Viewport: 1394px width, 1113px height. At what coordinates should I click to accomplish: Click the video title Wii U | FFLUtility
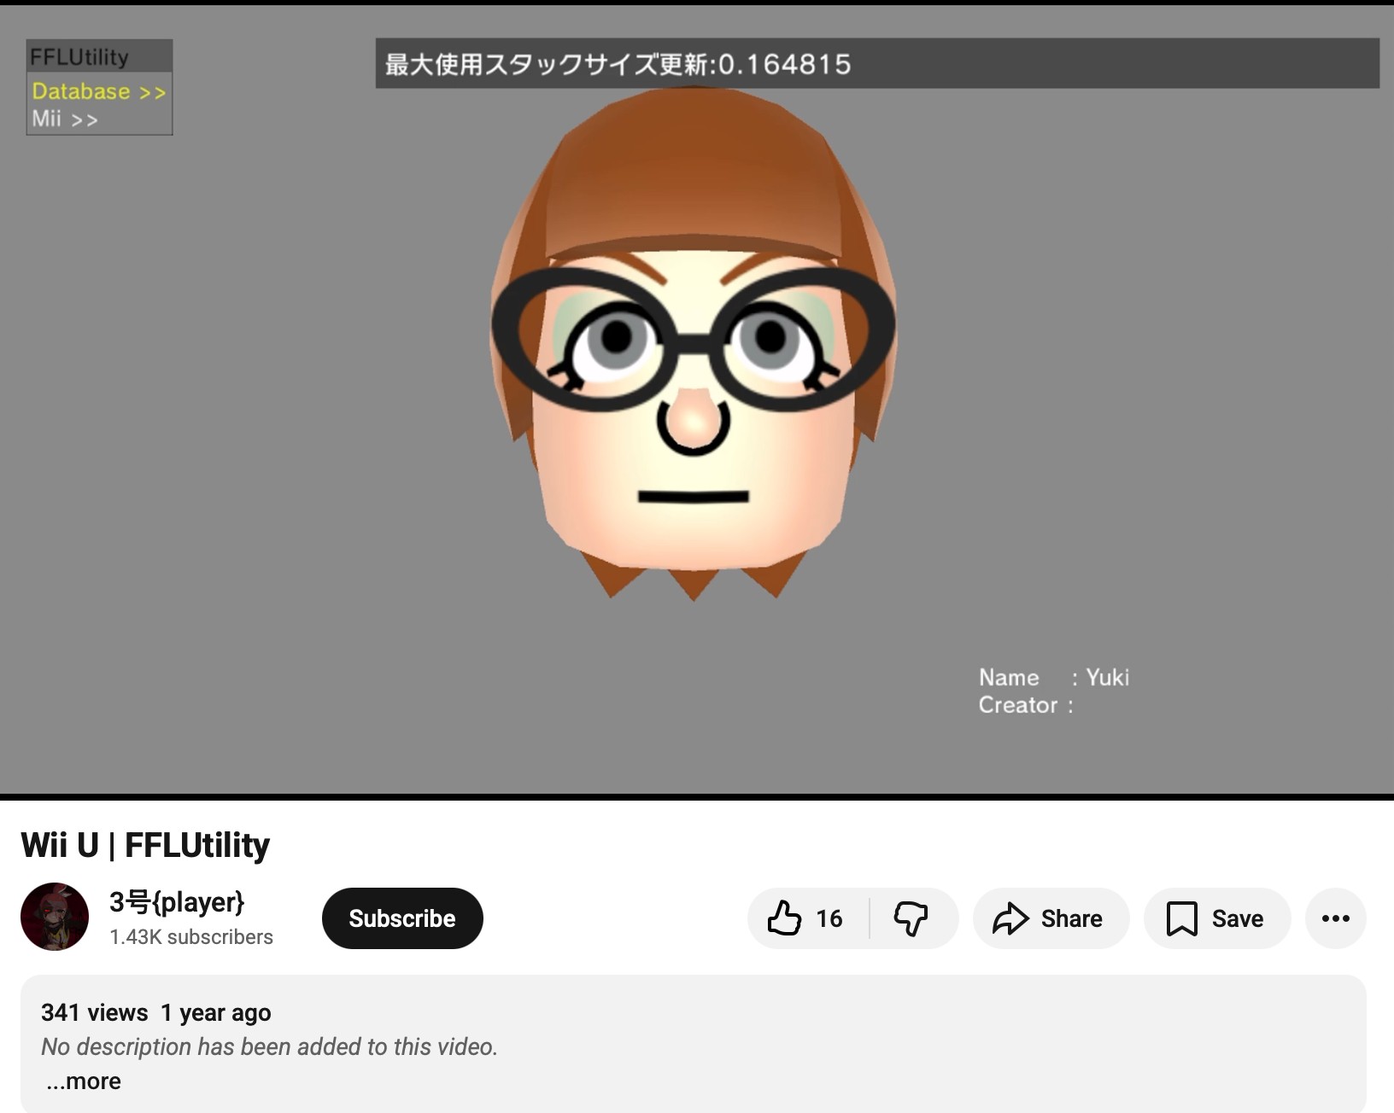[145, 845]
